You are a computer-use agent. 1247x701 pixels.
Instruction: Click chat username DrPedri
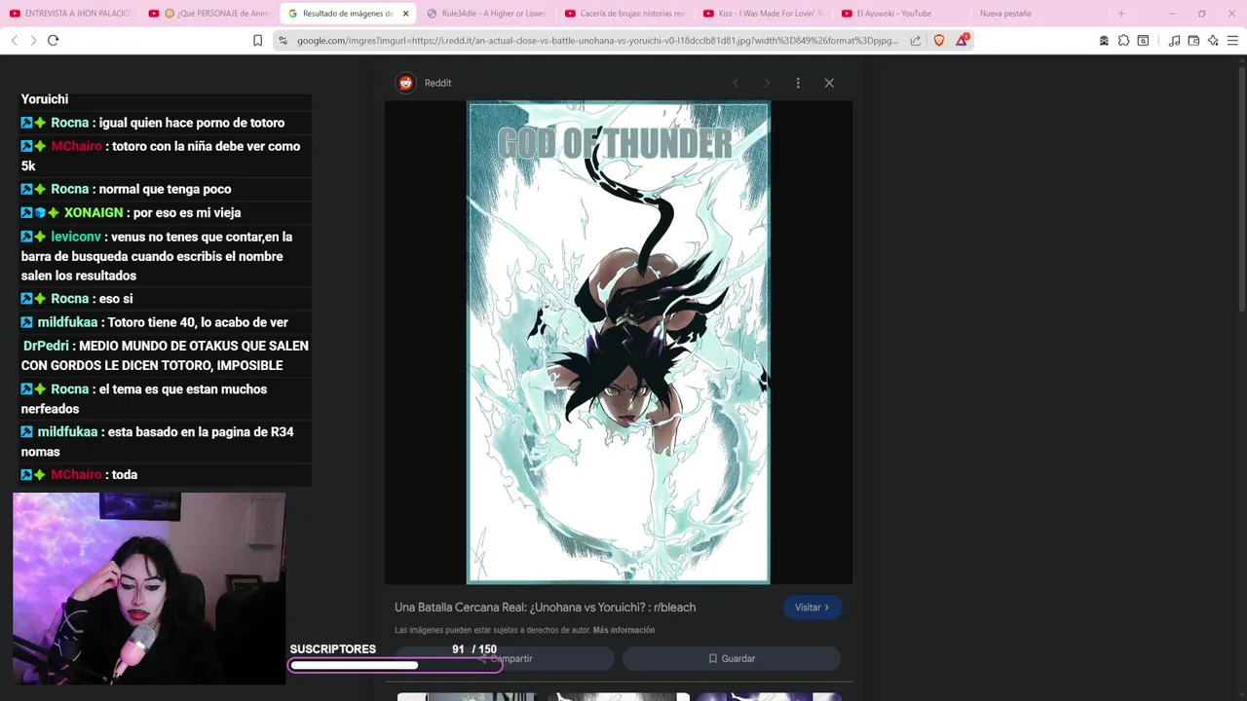coord(46,346)
